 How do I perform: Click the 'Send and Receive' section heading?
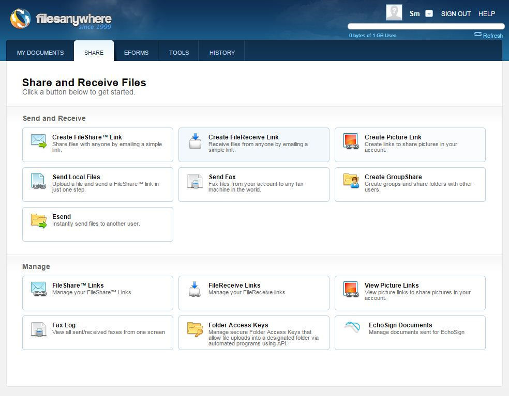coord(54,118)
